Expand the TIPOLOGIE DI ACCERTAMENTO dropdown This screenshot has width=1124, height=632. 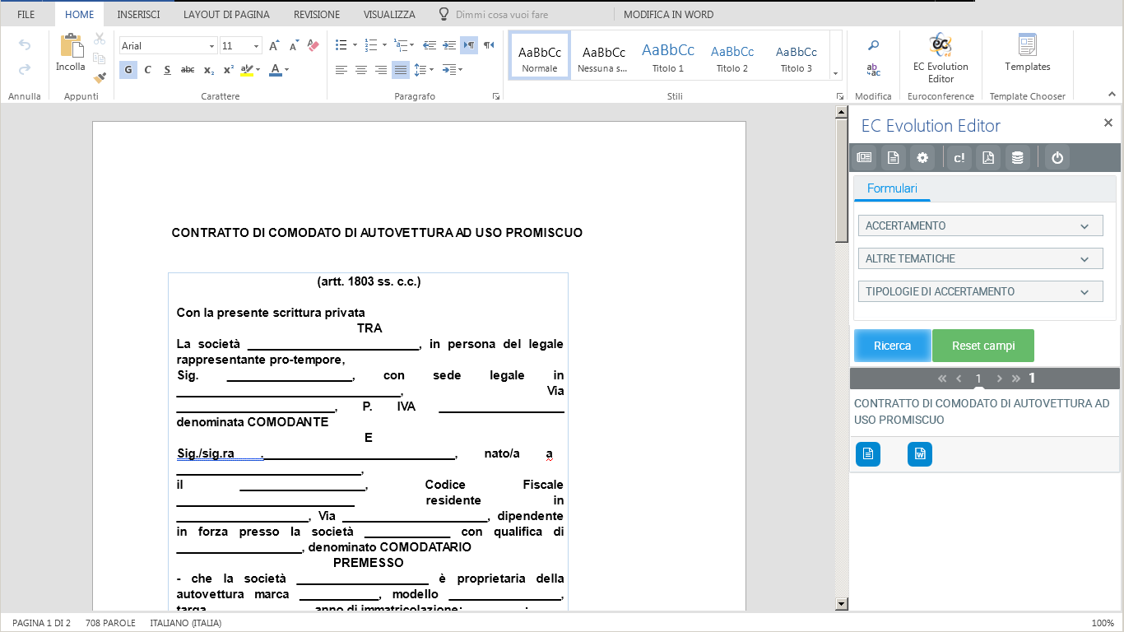(x=980, y=291)
